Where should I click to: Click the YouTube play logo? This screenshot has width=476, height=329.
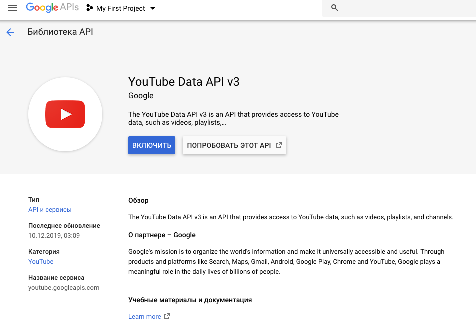[65, 114]
